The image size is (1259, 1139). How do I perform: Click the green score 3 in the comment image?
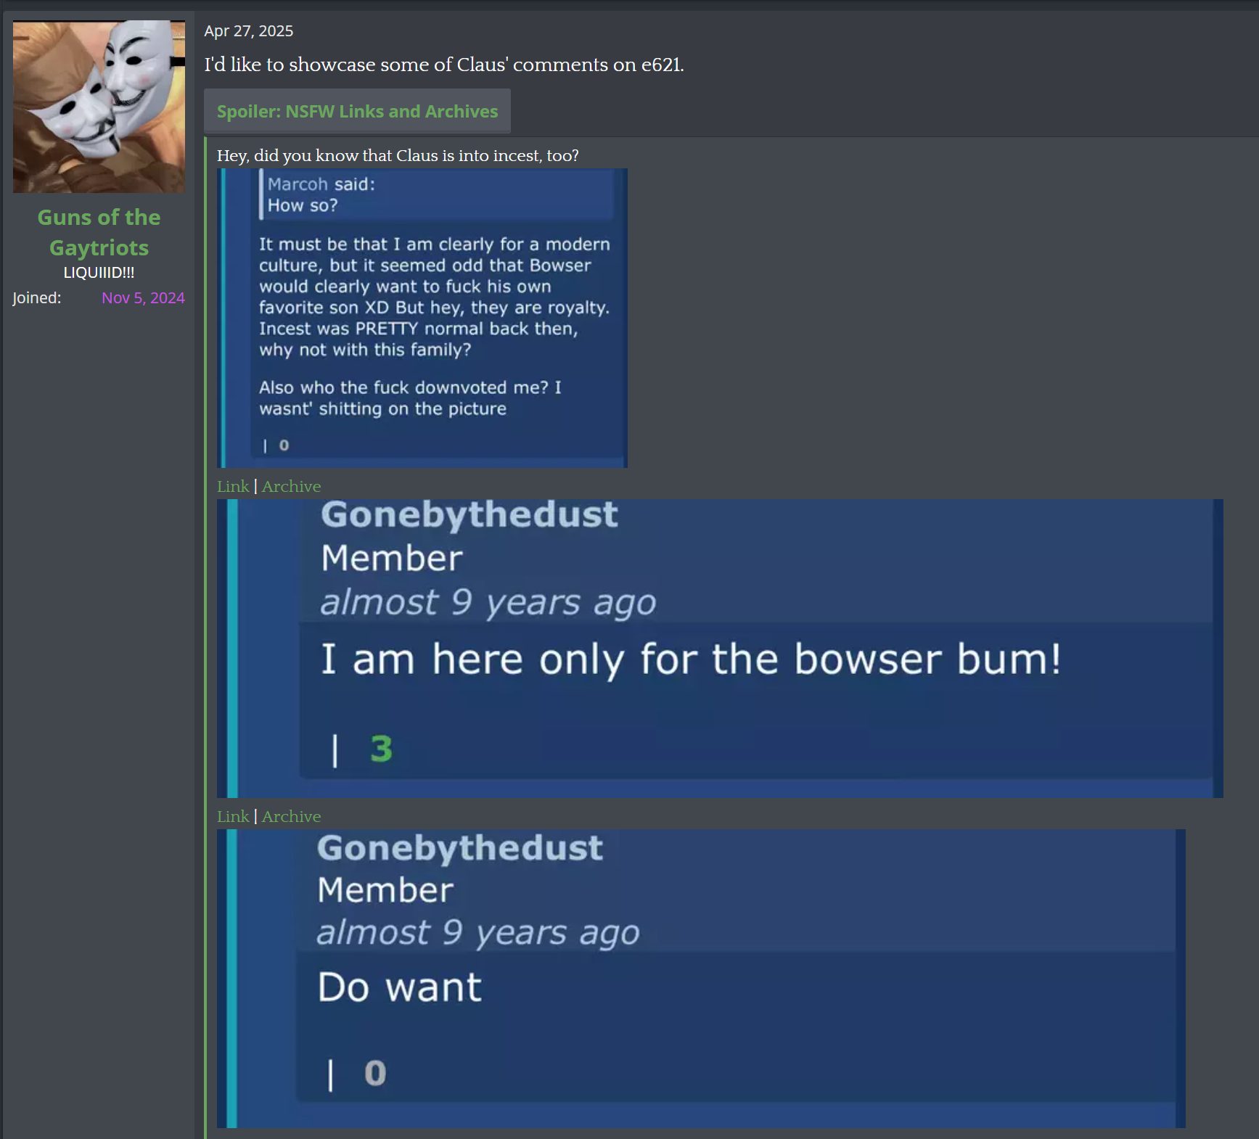pyautogui.click(x=381, y=749)
